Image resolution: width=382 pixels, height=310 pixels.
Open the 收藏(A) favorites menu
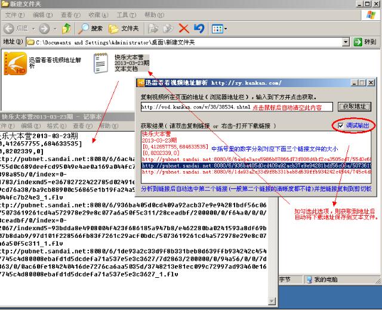(94, 14)
